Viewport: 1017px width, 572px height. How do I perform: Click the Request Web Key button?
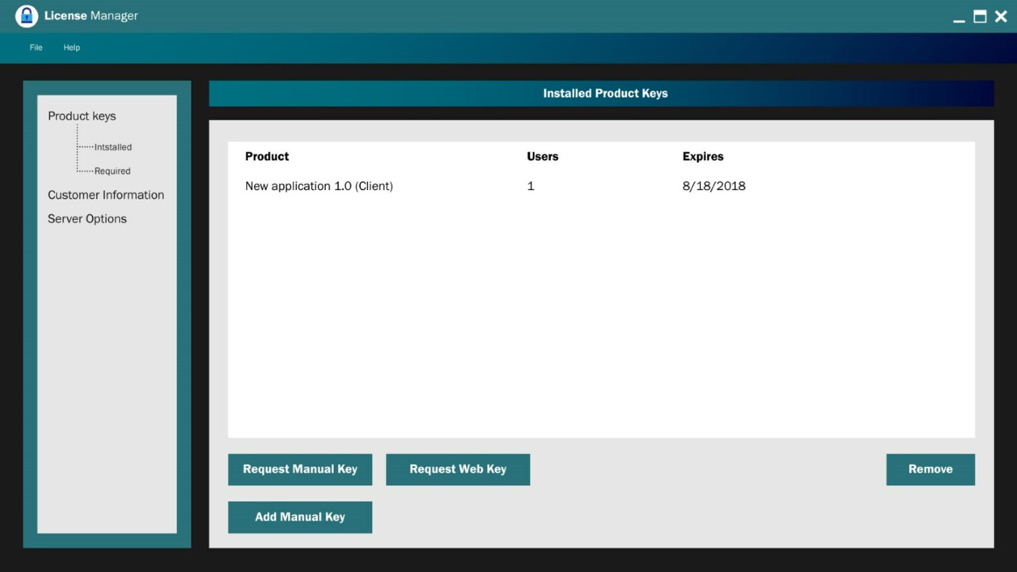[458, 469]
